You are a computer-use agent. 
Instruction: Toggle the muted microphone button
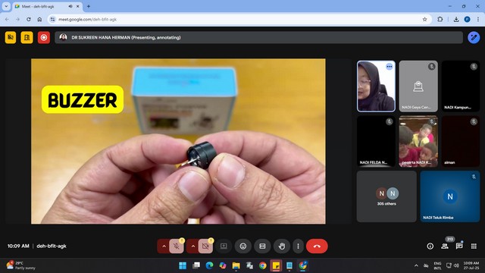pyautogui.click(x=177, y=246)
